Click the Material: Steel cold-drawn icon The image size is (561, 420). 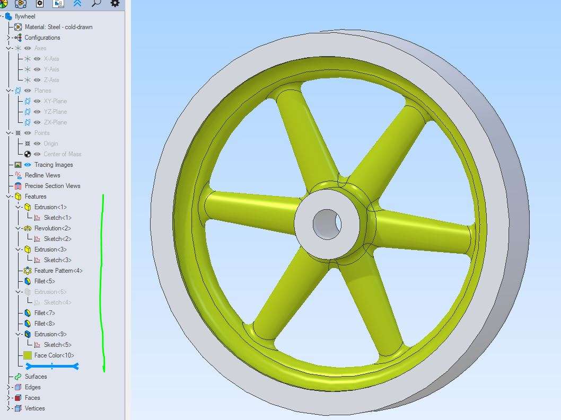point(18,27)
